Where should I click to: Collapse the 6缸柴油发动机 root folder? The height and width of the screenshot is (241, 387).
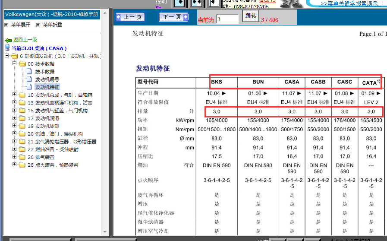(6, 56)
